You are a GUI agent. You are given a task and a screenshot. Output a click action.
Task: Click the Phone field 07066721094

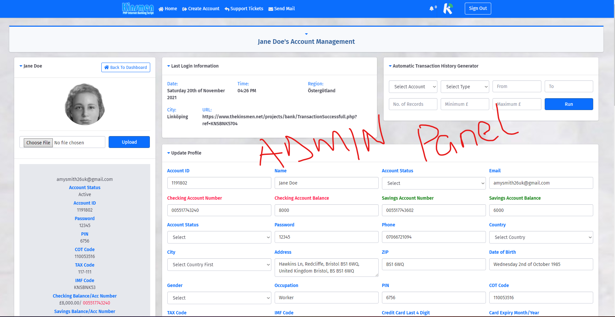434,237
